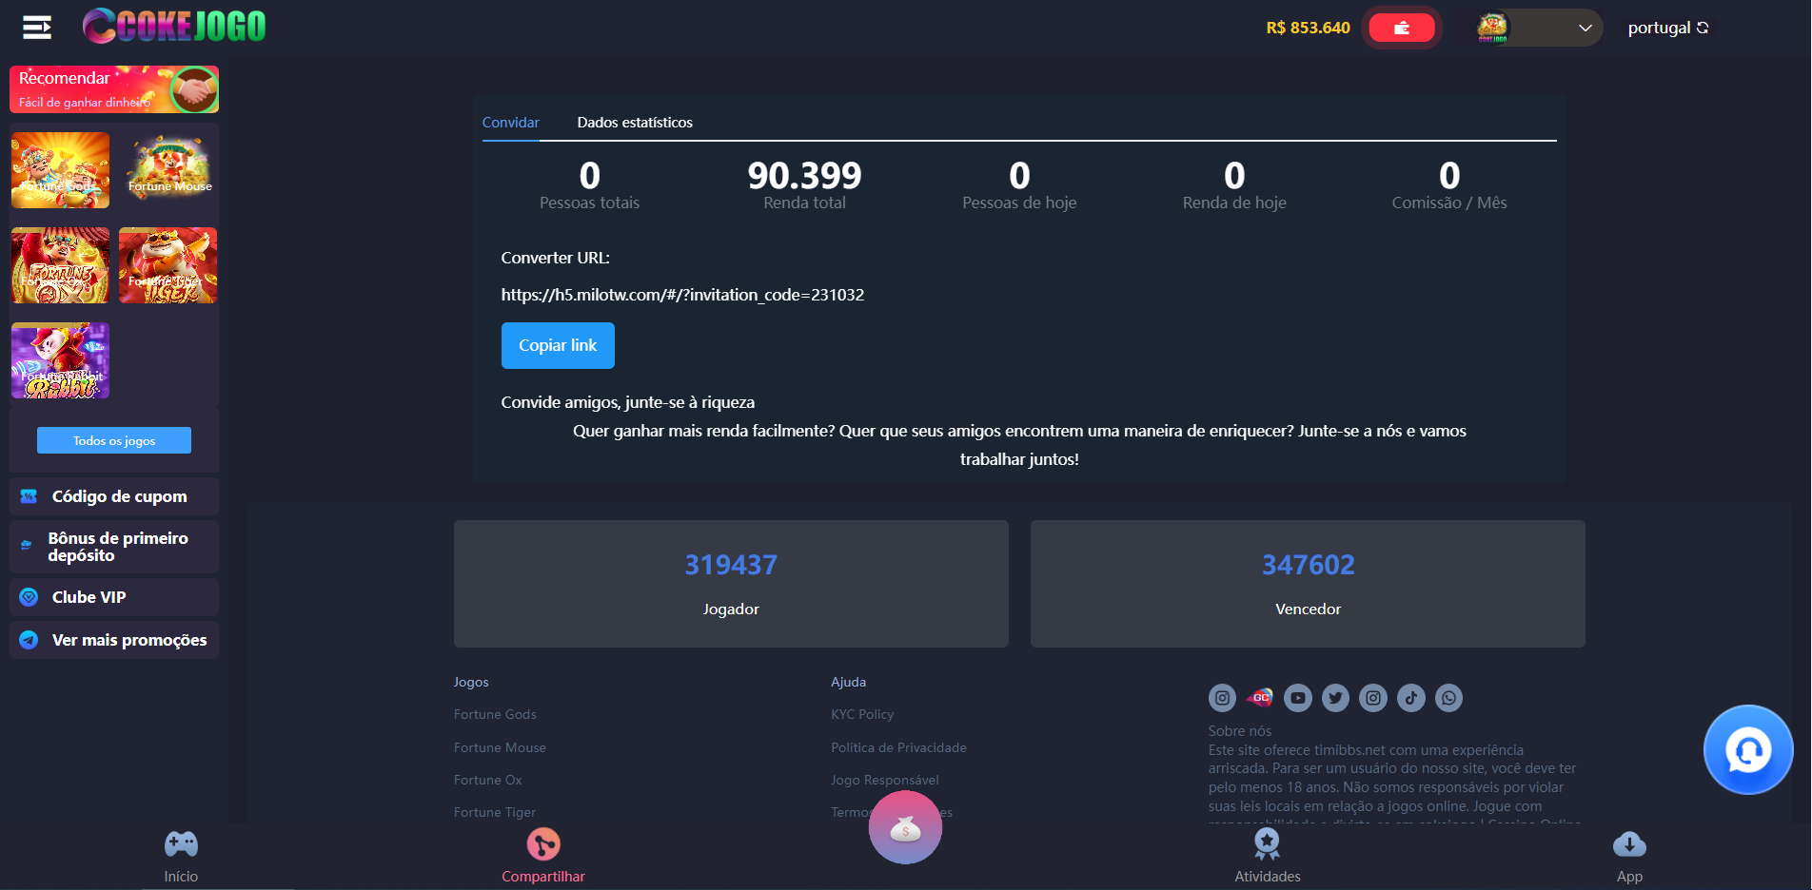Open the KYC Policy link
The image size is (1812, 890).
[862, 714]
